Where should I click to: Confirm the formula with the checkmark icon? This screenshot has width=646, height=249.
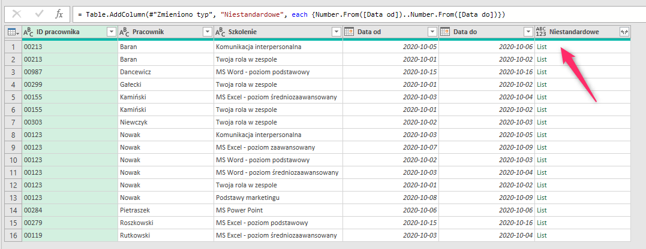point(39,14)
